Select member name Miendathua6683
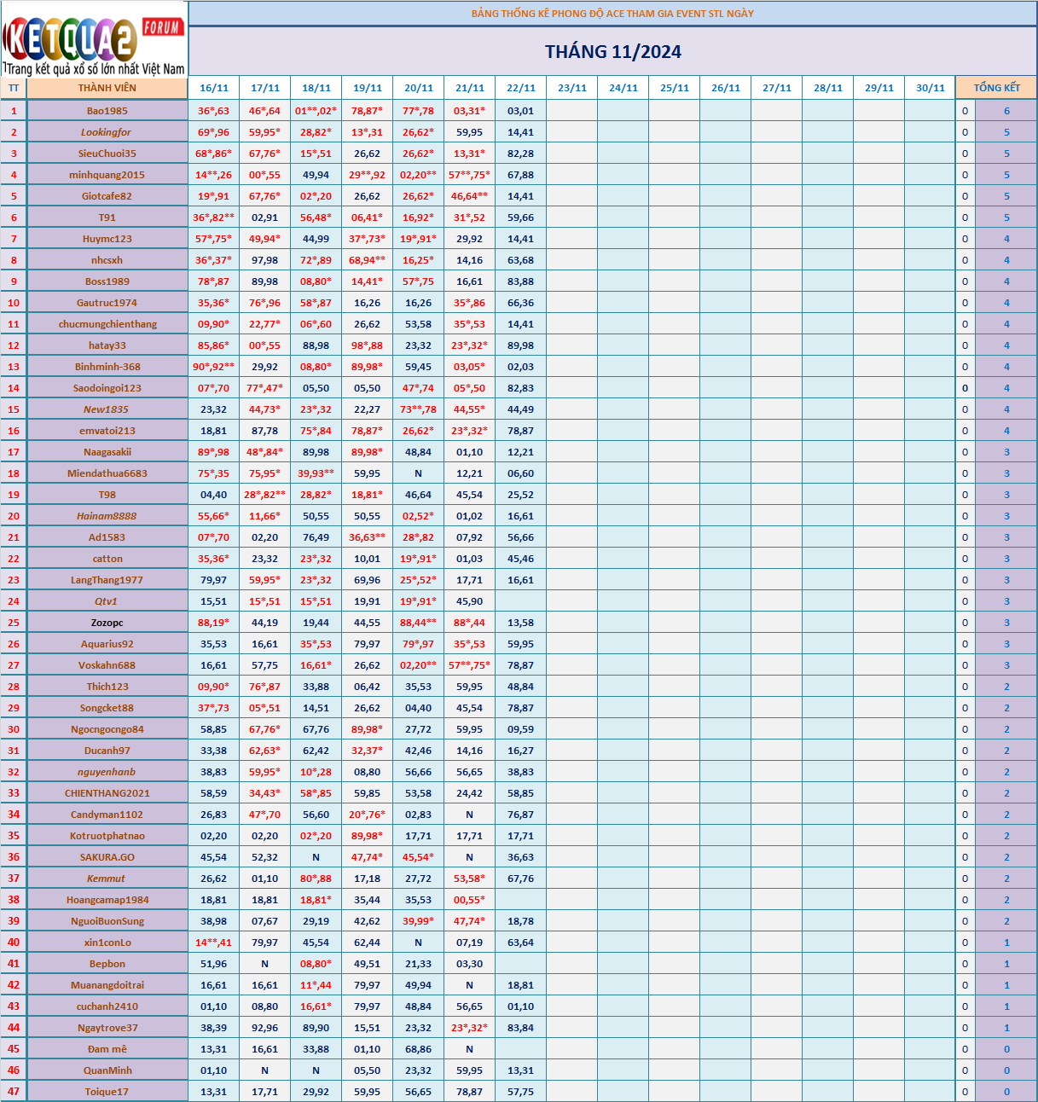 click(107, 473)
